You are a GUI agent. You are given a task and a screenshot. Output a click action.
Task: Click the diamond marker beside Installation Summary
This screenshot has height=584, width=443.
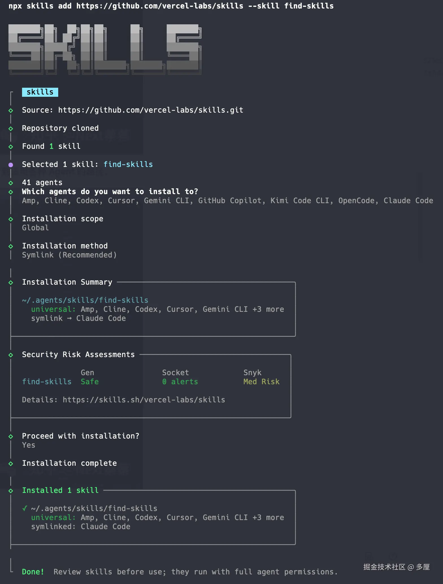(x=11, y=282)
